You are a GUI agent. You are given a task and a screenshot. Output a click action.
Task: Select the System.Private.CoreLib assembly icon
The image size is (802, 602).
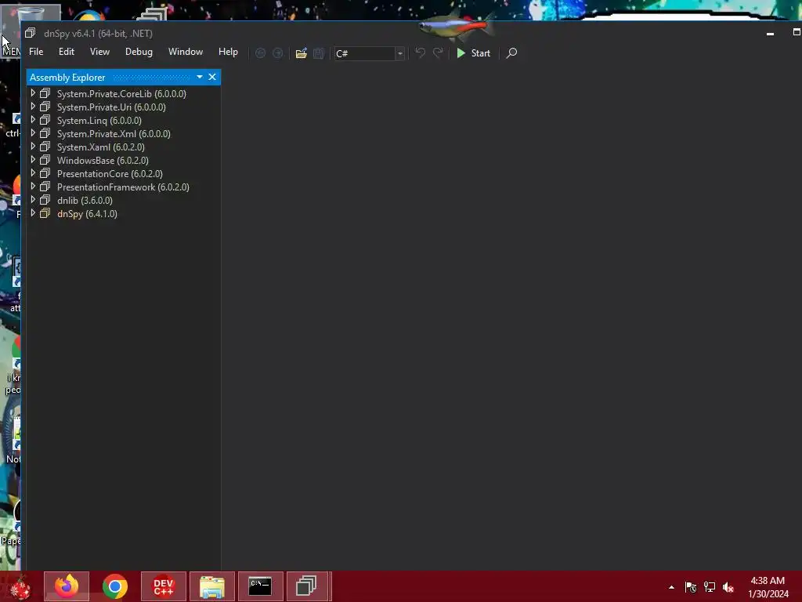click(x=45, y=93)
